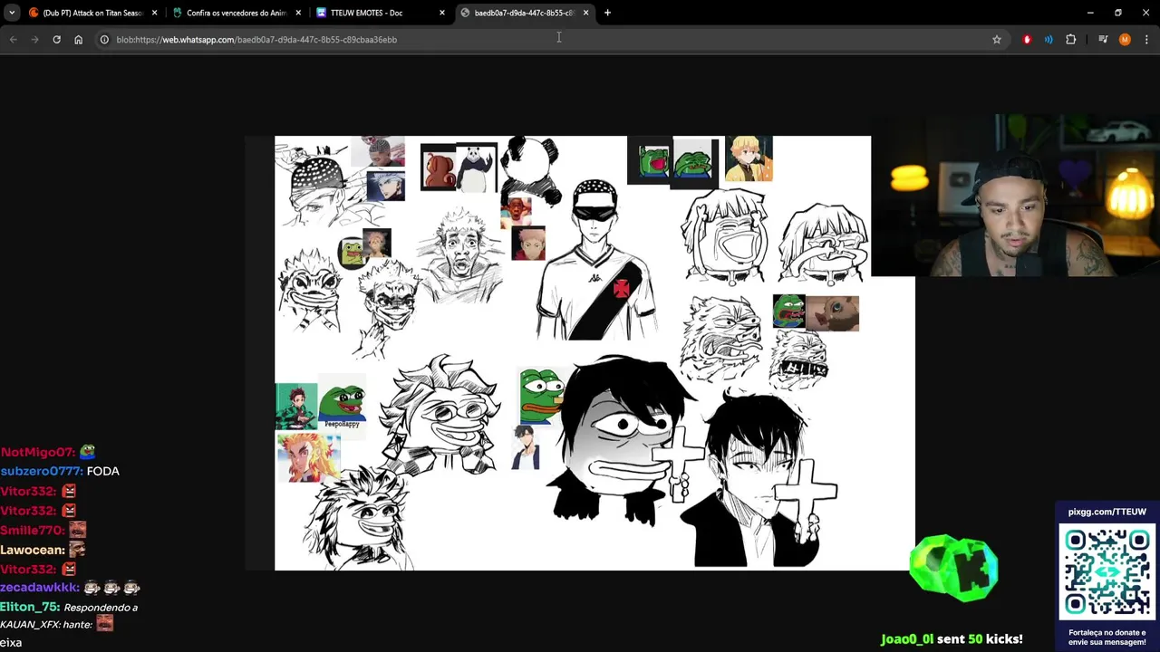
Task: Click the streamer webcam overlay
Action: [x=1015, y=195]
